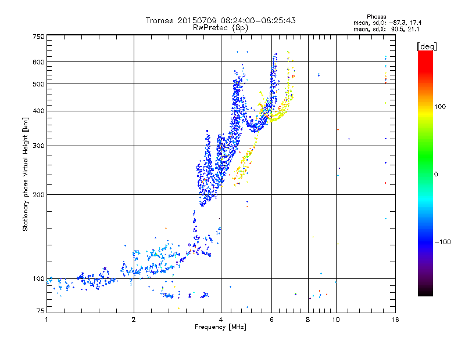Click the '4' frequency tick label

[221, 320]
